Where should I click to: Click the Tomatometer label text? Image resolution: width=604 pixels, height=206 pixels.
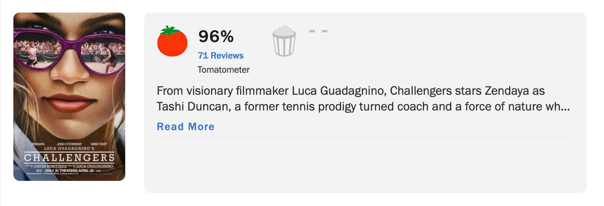click(x=223, y=70)
